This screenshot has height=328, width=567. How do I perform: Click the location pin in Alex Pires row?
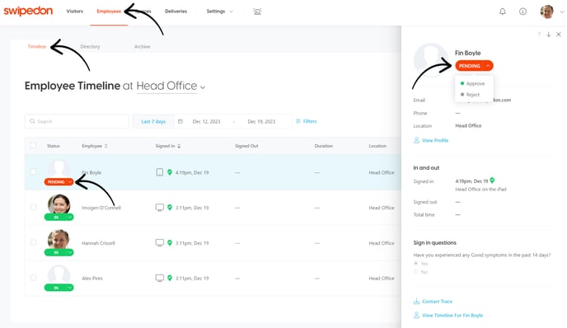[170, 278]
